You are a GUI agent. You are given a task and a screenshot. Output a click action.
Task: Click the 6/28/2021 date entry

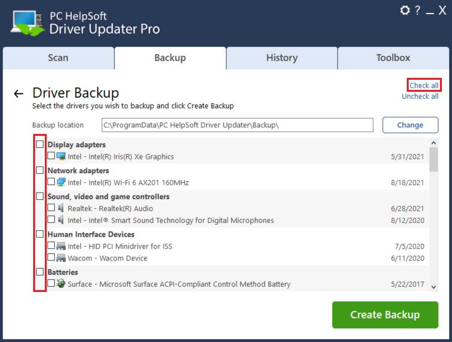click(408, 209)
